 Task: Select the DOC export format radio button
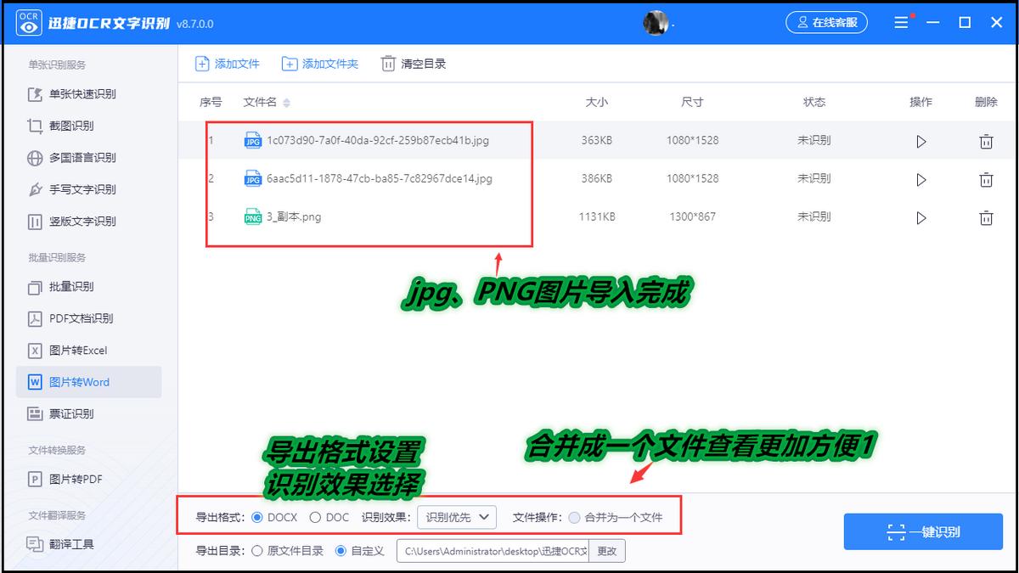click(314, 517)
